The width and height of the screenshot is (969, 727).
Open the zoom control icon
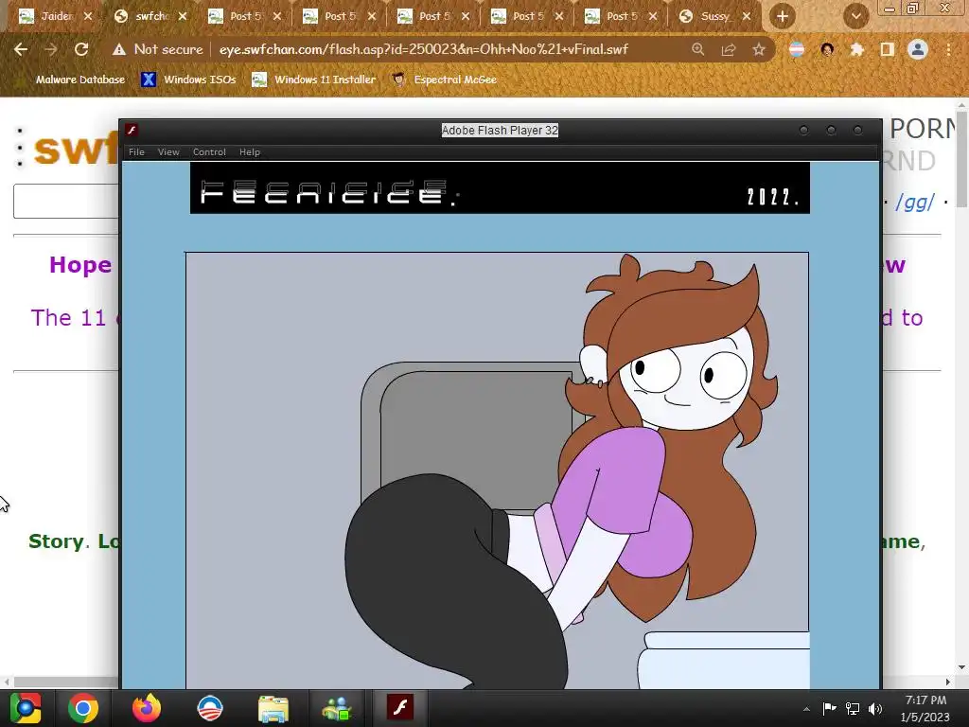(x=697, y=49)
